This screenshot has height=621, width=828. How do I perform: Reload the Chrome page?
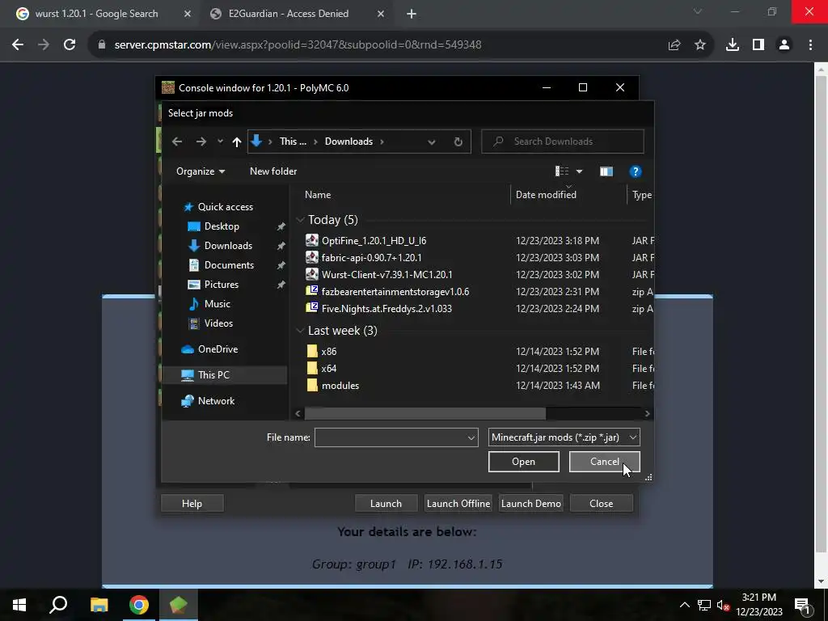(70, 45)
